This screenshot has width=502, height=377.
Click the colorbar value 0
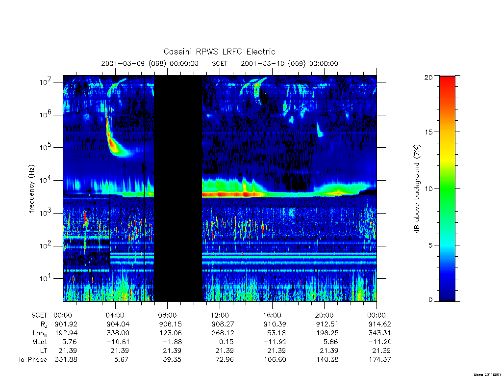coord(430,300)
